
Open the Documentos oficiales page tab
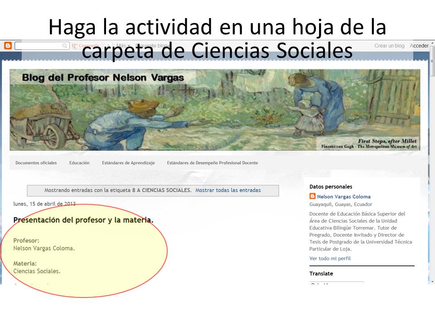(36, 163)
